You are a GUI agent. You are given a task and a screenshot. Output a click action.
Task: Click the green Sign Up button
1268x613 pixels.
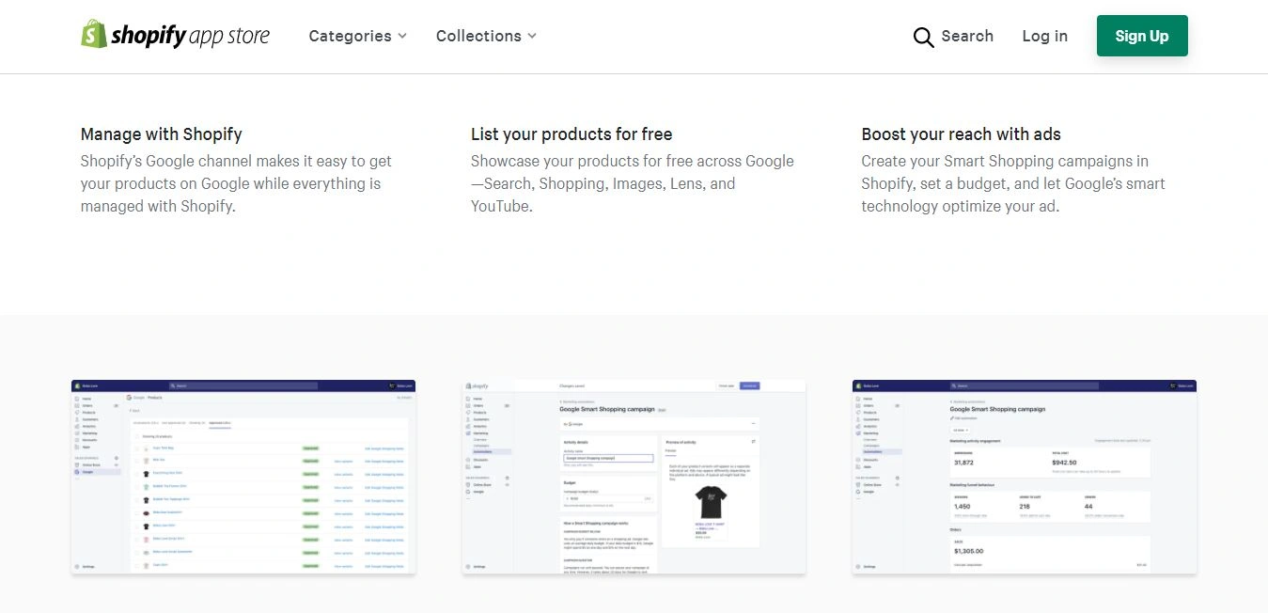tap(1142, 36)
